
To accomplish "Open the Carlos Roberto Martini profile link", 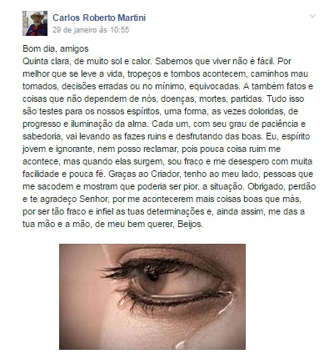I will [99, 18].
